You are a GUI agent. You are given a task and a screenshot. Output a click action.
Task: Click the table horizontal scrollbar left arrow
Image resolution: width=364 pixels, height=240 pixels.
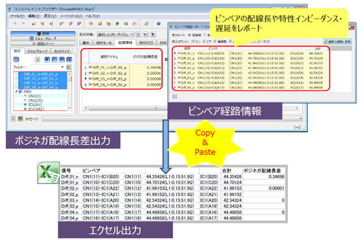86,108
